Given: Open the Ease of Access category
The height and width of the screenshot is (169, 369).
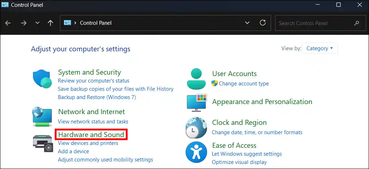Looking at the screenshot, I should pyautogui.click(x=234, y=145).
